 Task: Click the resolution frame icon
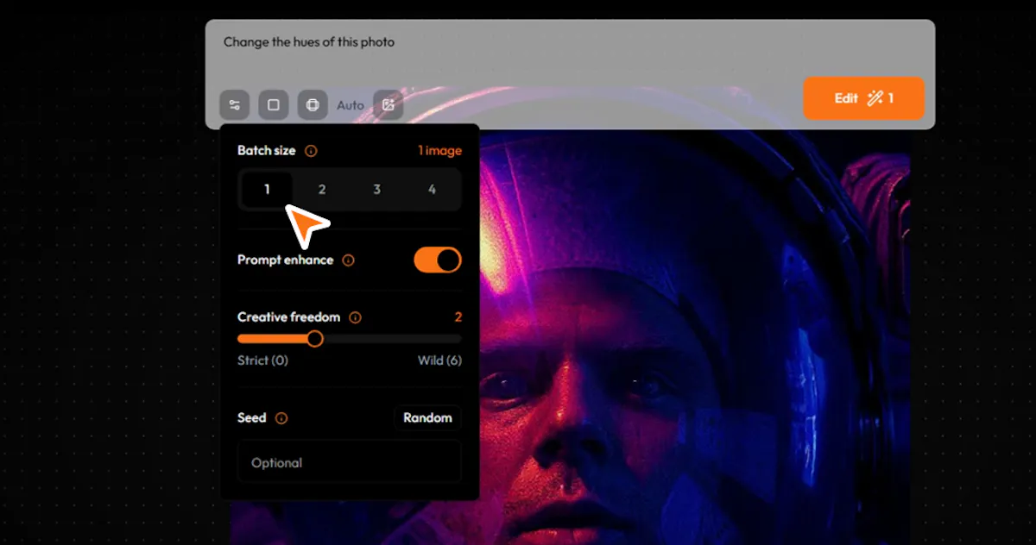pos(313,105)
